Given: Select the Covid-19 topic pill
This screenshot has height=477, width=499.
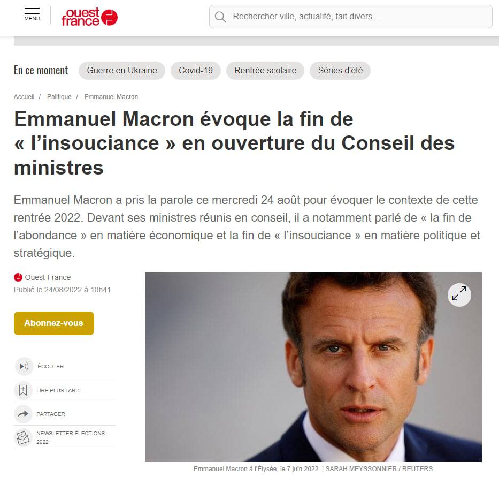Looking at the screenshot, I should click(196, 71).
